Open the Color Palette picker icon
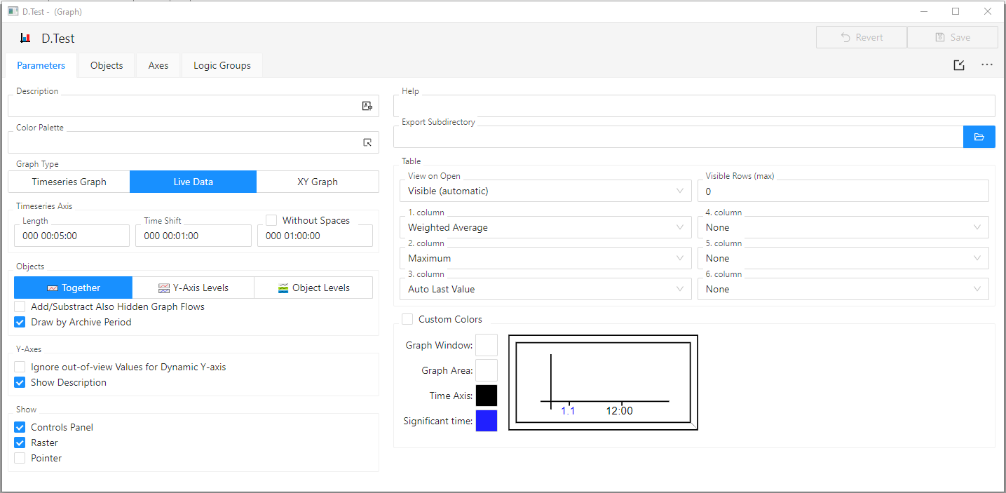 pos(367,142)
